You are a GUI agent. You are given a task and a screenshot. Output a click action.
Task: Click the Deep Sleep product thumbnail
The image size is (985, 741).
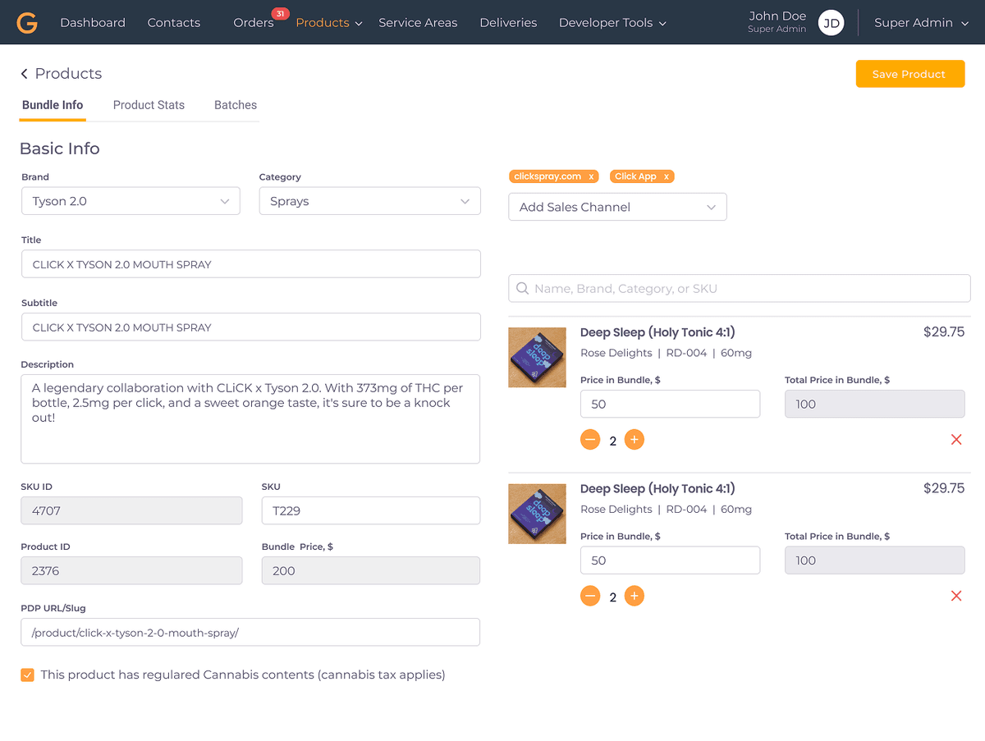(537, 357)
